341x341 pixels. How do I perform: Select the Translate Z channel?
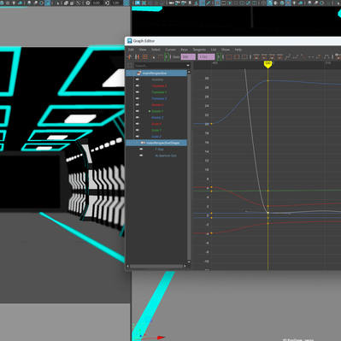coord(159,98)
